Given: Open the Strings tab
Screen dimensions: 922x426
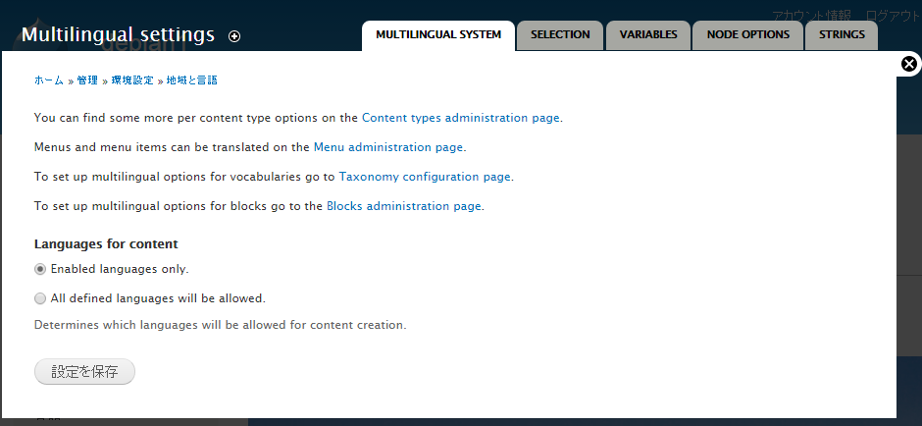Looking at the screenshot, I should point(842,35).
